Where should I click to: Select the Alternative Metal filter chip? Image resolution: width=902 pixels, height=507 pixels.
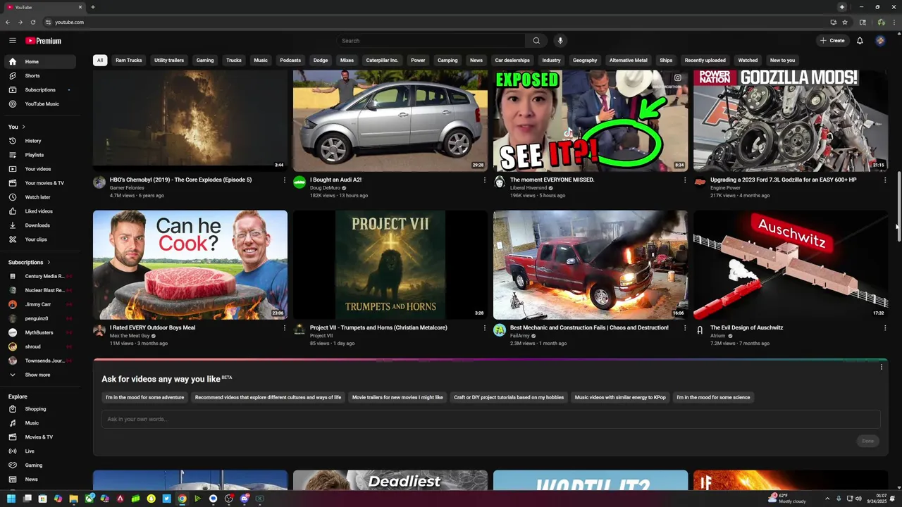coord(628,61)
